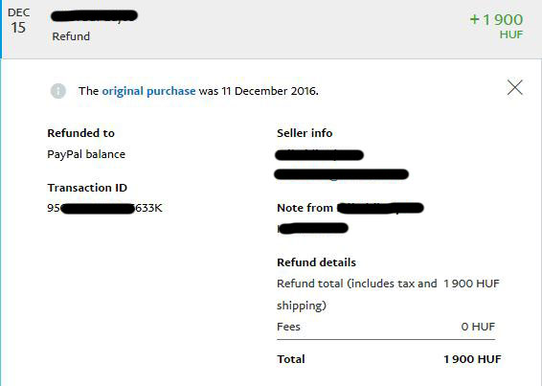Click the redacted seller name under Seller info
This screenshot has width=542, height=386.
click(319, 155)
